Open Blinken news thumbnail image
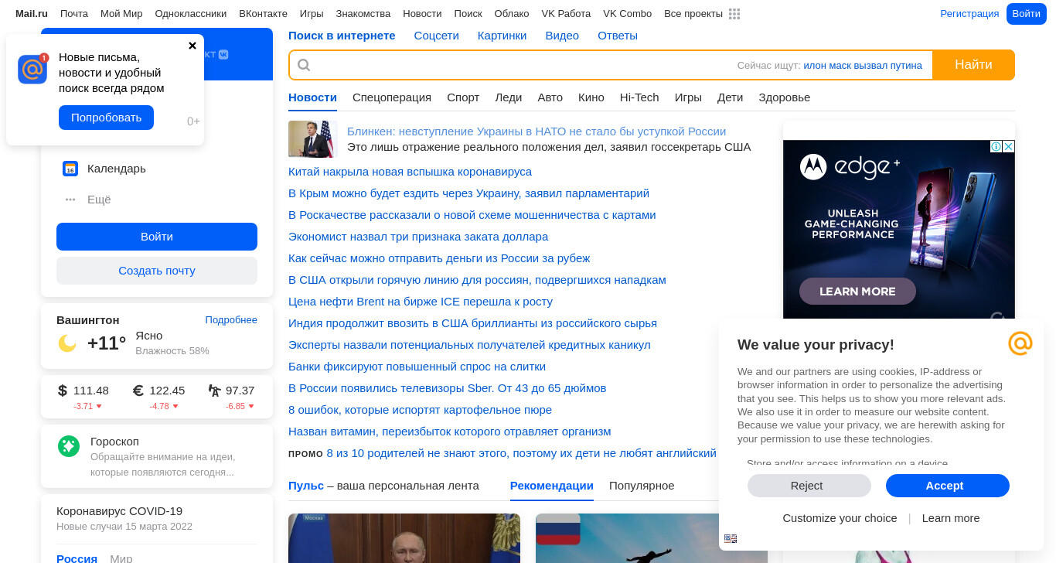Screen dimensions: 1056x563 (313, 139)
